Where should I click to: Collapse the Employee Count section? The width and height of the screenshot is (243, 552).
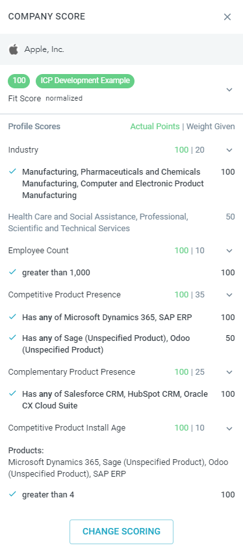(229, 251)
